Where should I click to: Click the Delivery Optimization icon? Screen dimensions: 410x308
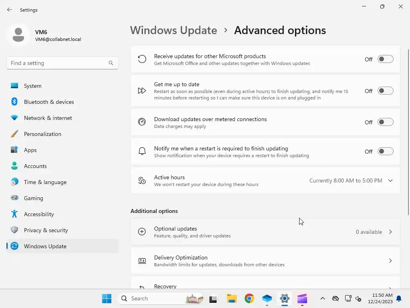[142, 261]
